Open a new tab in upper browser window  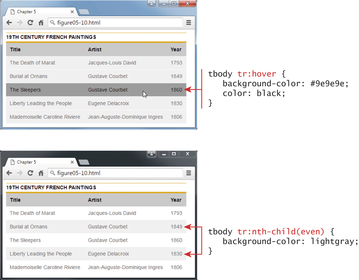click(84, 12)
